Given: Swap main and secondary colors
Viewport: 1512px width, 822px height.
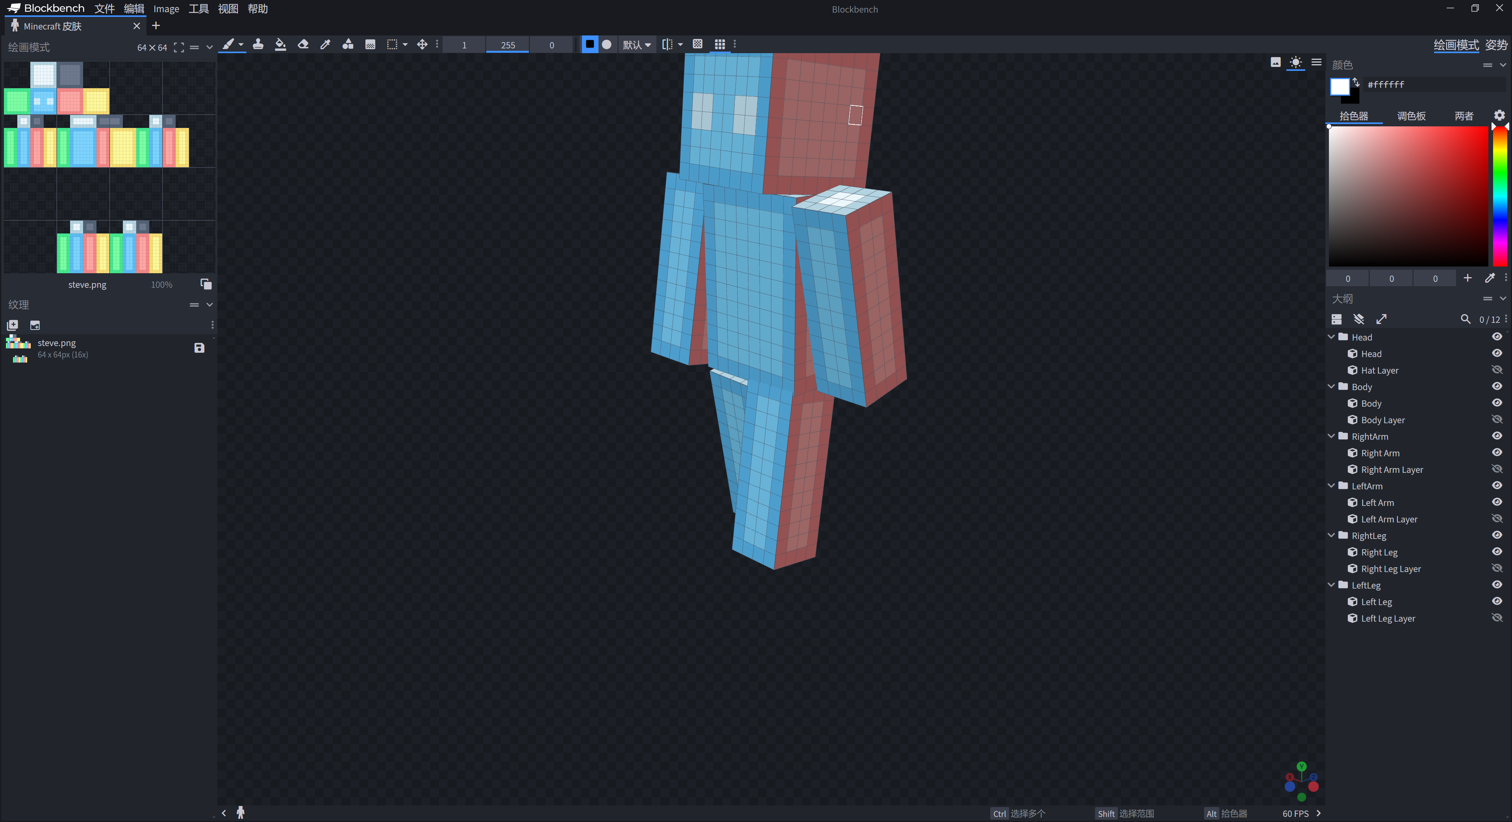Looking at the screenshot, I should [x=1356, y=82].
